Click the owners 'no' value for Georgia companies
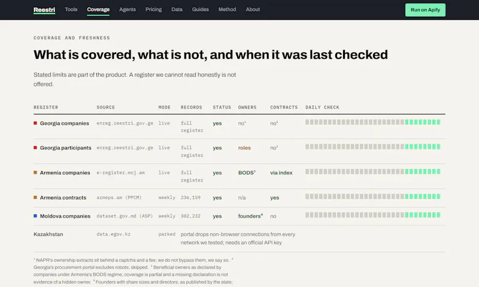The height and width of the screenshot is (287, 479). pyautogui.click(x=242, y=123)
